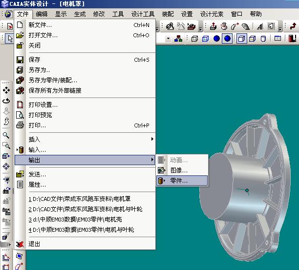
Task: Select 输入... menu entry
Action: pyautogui.click(x=85, y=150)
